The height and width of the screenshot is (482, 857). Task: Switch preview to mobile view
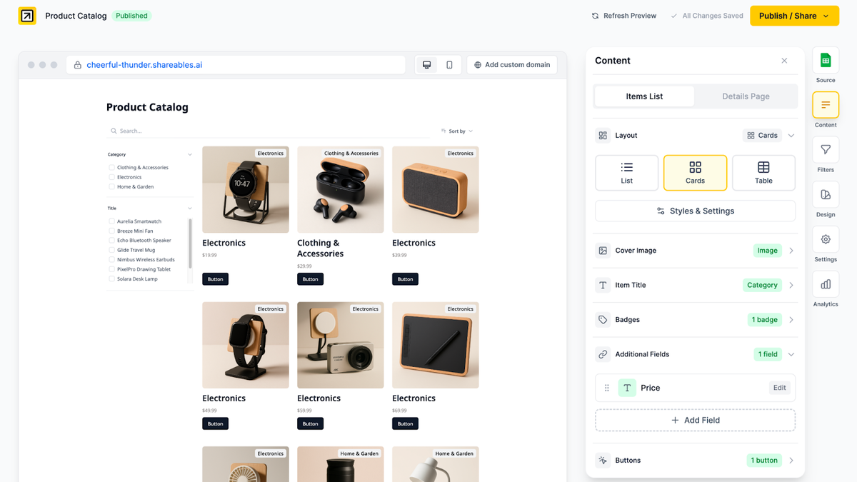[x=450, y=64]
